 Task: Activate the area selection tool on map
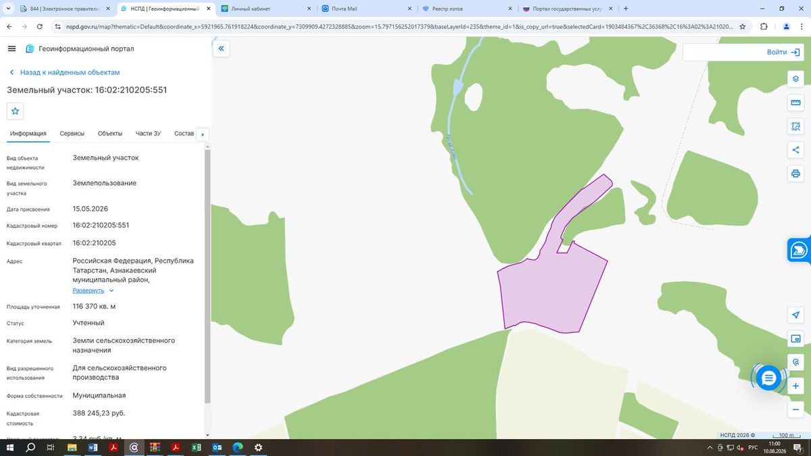click(x=795, y=126)
